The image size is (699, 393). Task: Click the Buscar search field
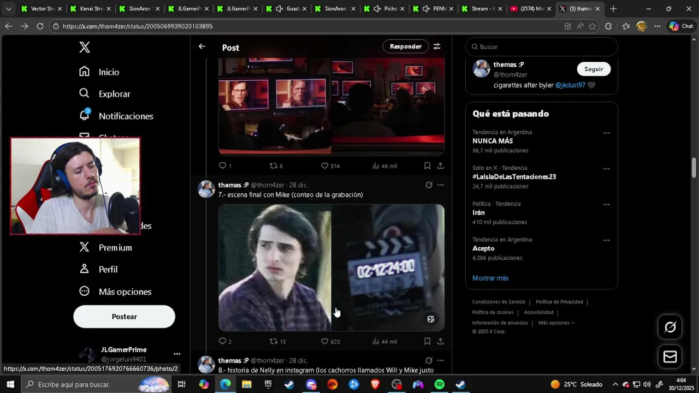coord(541,47)
